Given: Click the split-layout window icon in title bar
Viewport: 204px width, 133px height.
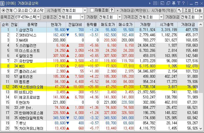Looking at the screenshot, I should point(162,3).
